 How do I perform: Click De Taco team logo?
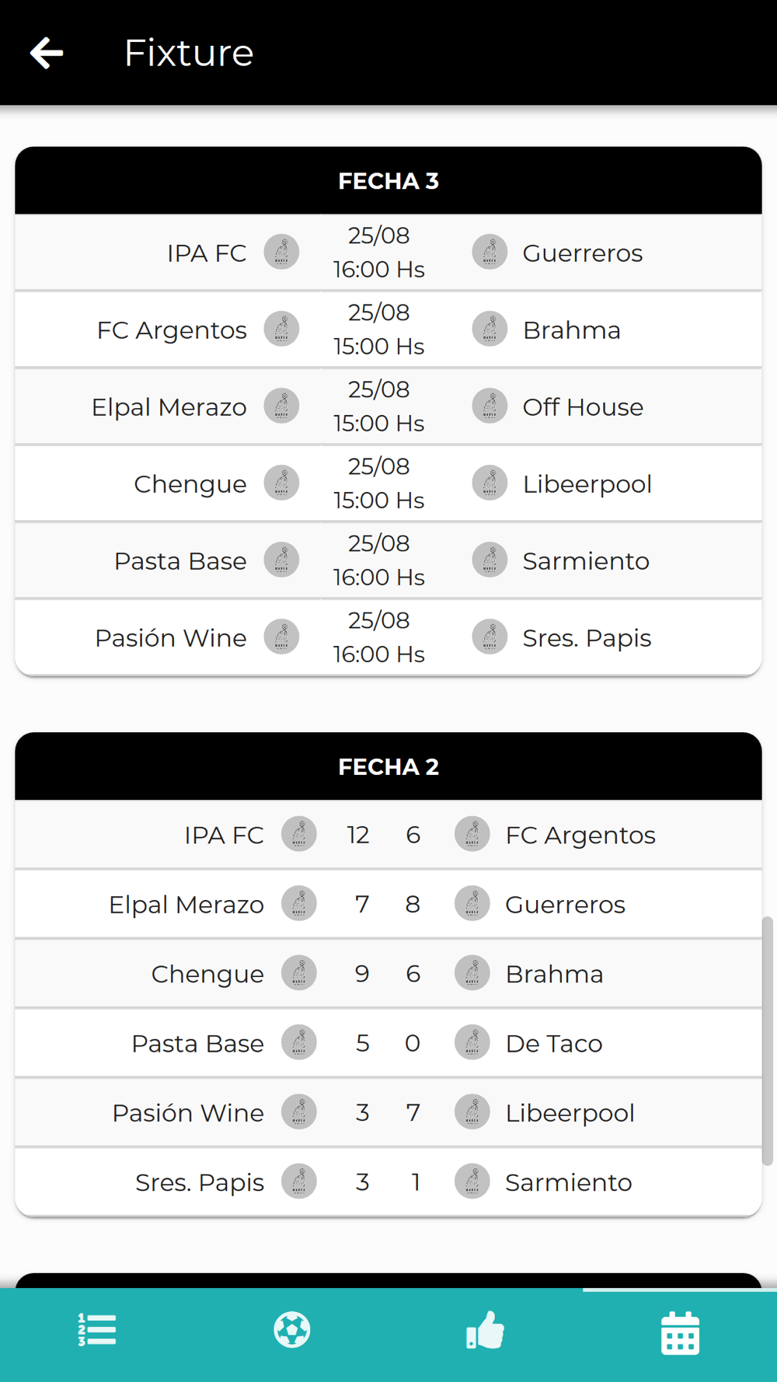472,1043
